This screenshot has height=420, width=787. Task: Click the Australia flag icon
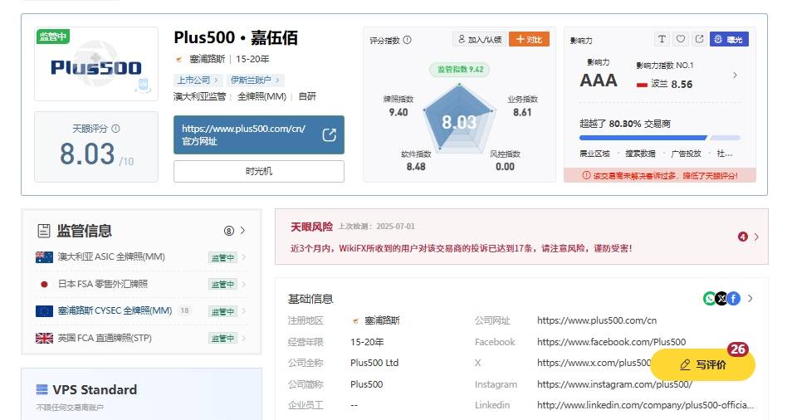click(44, 257)
